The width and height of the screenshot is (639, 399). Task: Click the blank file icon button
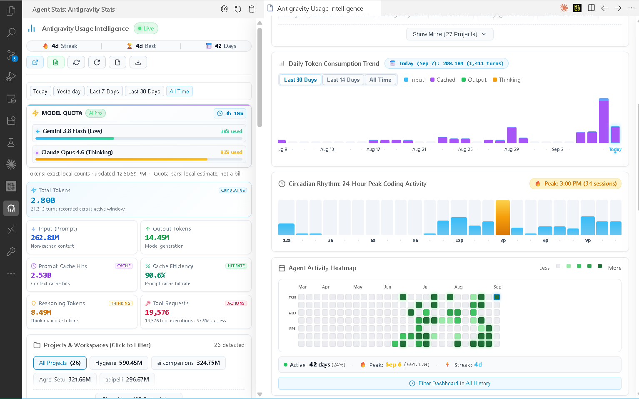(x=117, y=62)
